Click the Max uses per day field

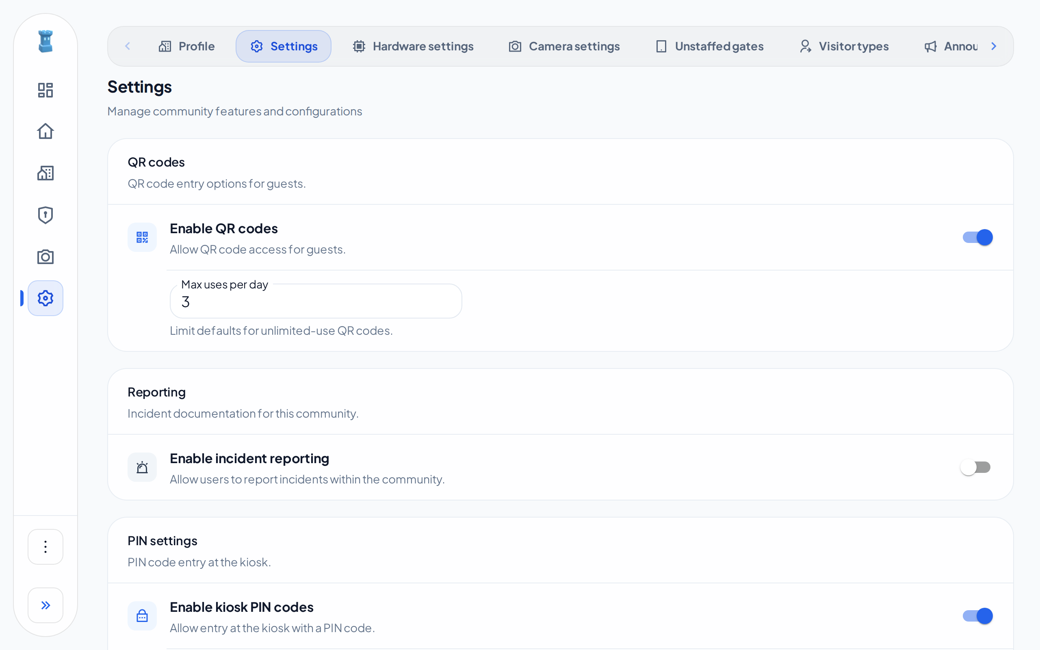tap(316, 301)
